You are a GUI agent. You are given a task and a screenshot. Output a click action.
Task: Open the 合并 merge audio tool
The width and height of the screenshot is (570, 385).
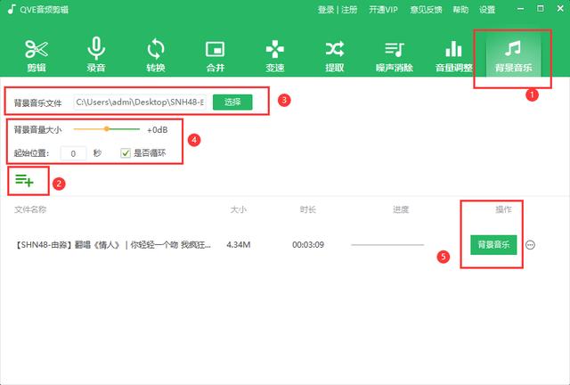tap(216, 55)
